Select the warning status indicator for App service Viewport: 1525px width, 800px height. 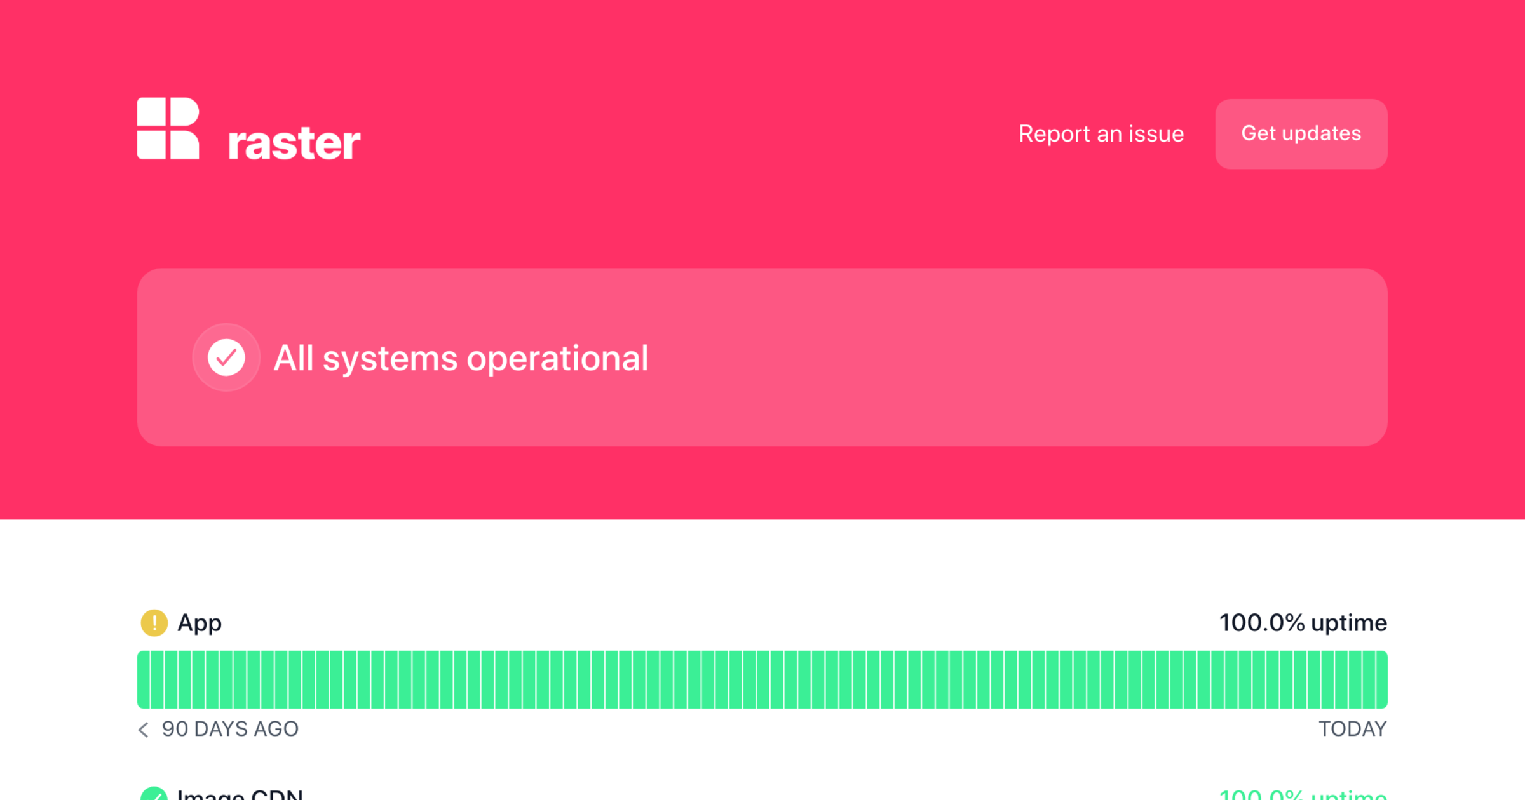click(154, 623)
